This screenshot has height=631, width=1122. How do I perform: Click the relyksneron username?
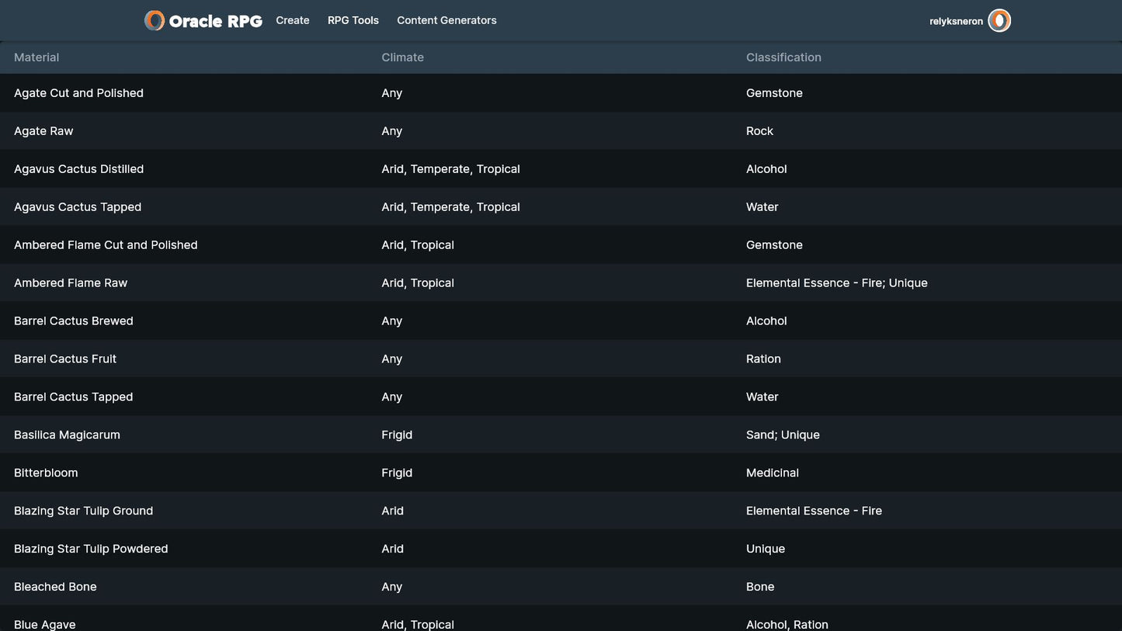tap(956, 22)
